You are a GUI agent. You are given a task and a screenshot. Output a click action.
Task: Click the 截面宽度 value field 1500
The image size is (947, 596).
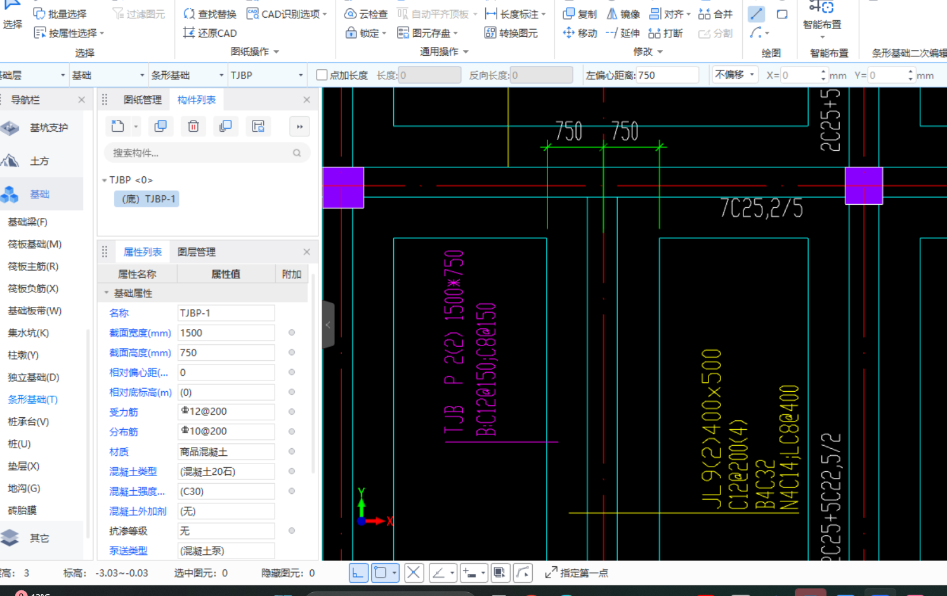click(226, 333)
